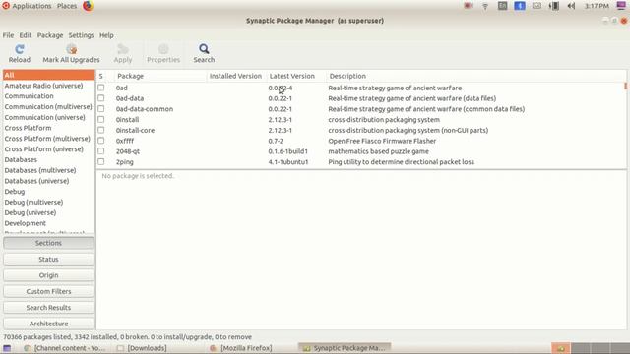Click the show desktop icon in taskbar
630x354 pixels.
tap(7, 348)
